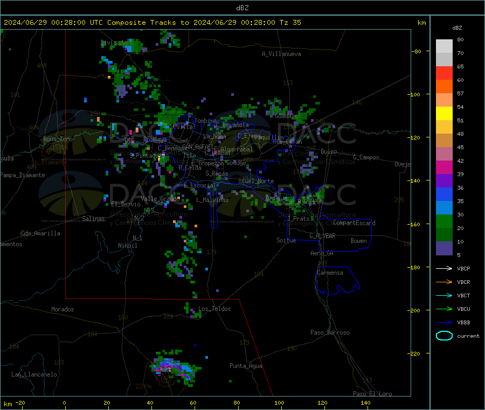Select the bright green legend swatch
The image size is (485, 410).
pyautogui.click(x=444, y=221)
